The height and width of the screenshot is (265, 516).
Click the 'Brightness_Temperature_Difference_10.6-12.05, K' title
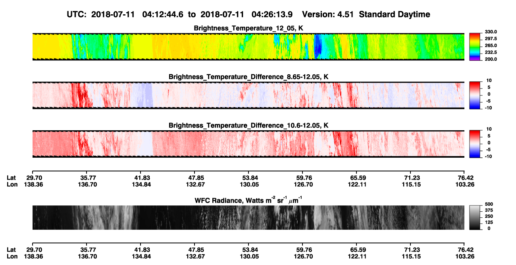pyautogui.click(x=248, y=126)
